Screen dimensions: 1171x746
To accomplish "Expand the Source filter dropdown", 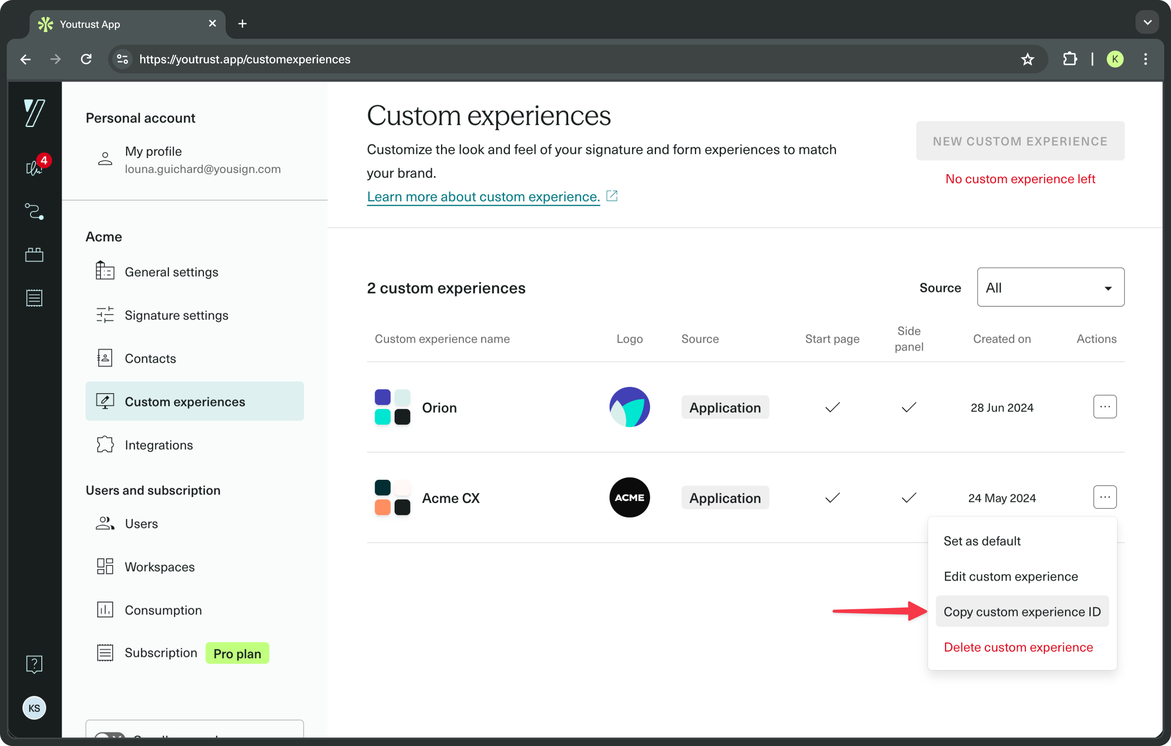I will click(x=1051, y=287).
